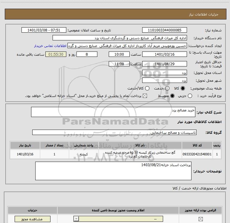This screenshot has height=223, width=230.
Task: Click goods name cell گچ ساختمانی زیرکار
Action: click(140, 154)
